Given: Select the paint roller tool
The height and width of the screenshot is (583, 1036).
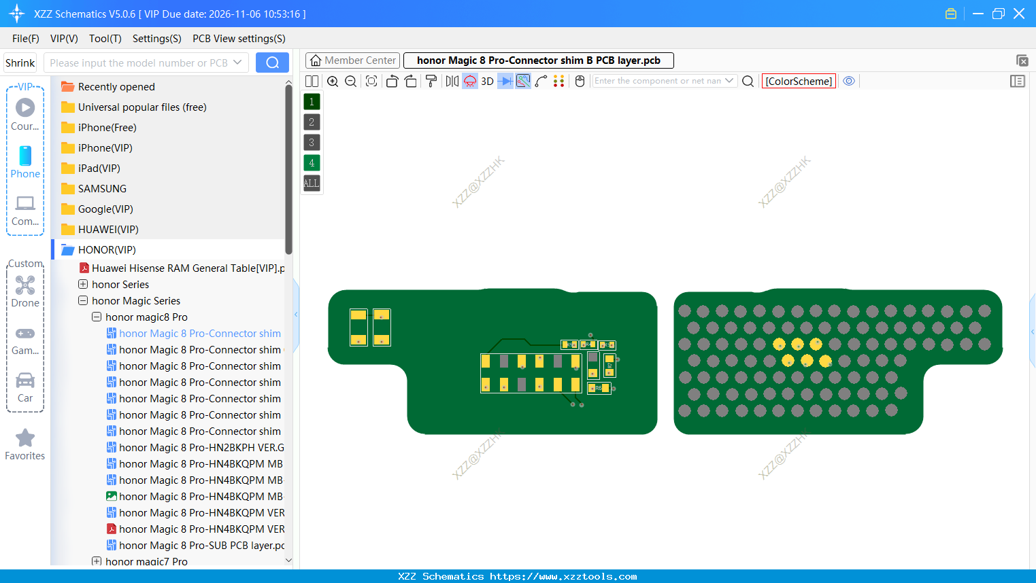Looking at the screenshot, I should tap(431, 82).
